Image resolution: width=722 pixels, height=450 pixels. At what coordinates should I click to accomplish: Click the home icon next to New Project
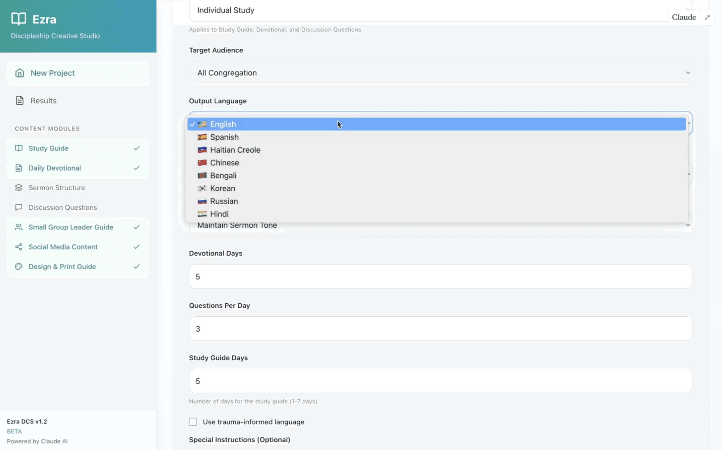20,73
